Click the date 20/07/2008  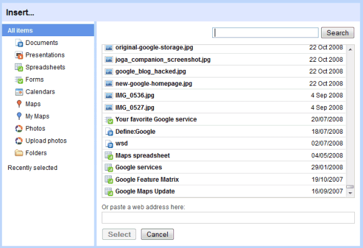327,119
